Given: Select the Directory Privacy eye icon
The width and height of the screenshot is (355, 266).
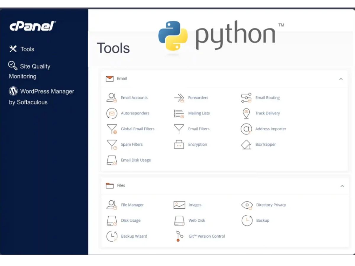Looking at the screenshot, I should click(x=247, y=205).
